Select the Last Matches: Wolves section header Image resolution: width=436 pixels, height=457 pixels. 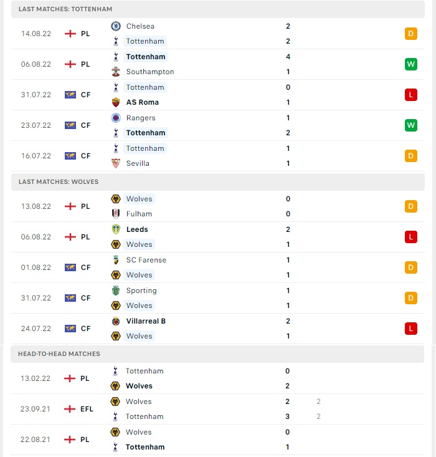point(218,182)
